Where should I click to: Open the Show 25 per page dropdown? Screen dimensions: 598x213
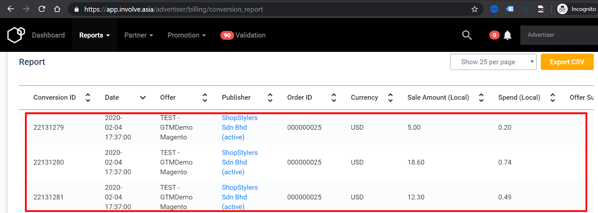click(x=493, y=62)
